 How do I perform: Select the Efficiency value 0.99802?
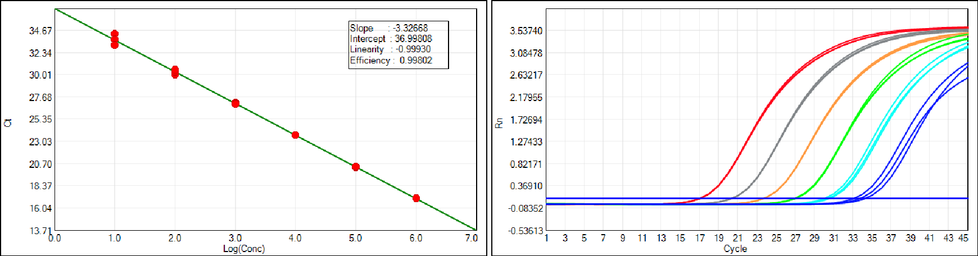(415, 61)
